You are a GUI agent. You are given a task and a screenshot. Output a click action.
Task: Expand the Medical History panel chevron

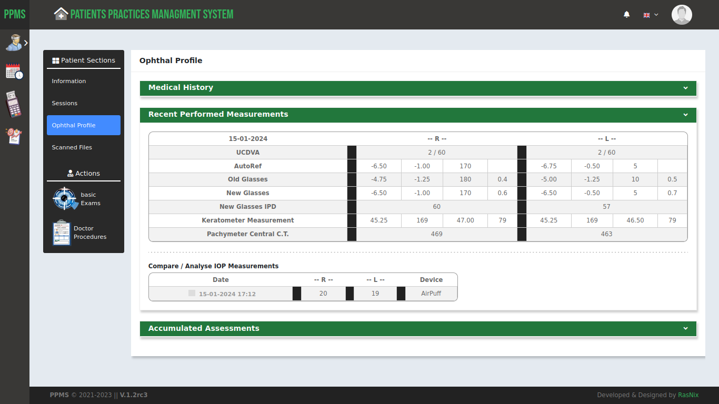685,88
